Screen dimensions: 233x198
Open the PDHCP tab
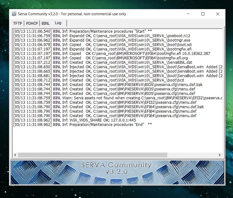(32, 23)
